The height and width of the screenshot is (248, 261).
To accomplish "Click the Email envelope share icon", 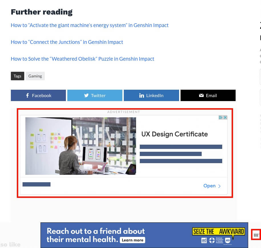I will [201, 95].
